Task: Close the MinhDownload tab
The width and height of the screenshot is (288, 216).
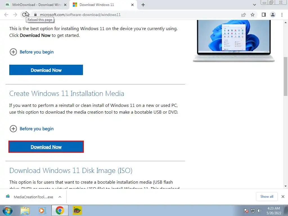Action: click(x=65, y=5)
